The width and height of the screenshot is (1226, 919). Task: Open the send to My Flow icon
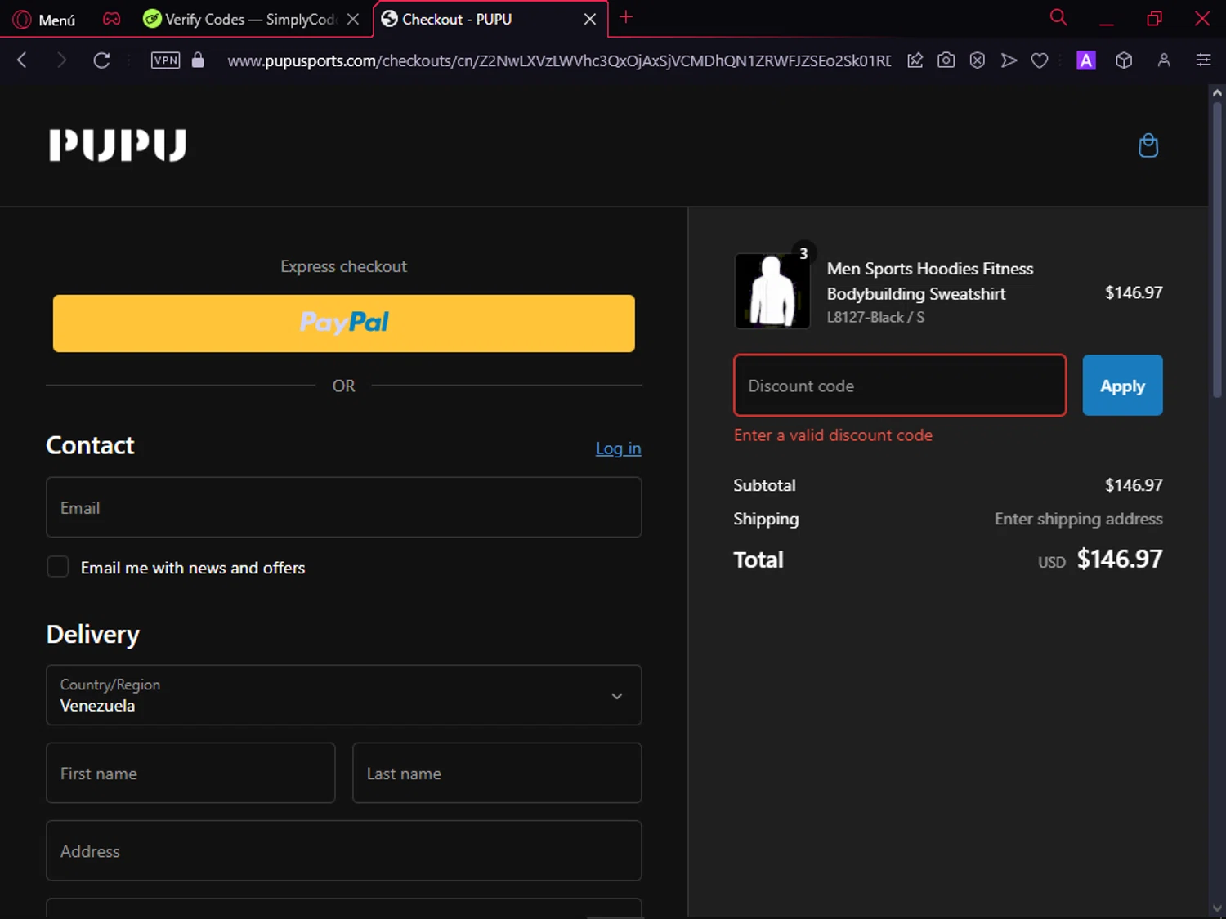coord(1009,60)
